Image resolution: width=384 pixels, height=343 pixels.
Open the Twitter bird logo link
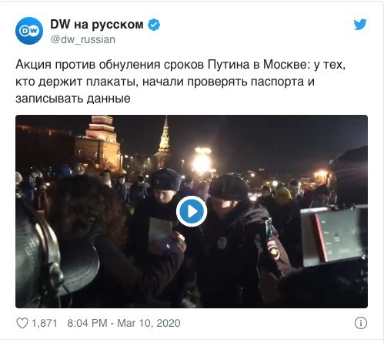point(360,25)
